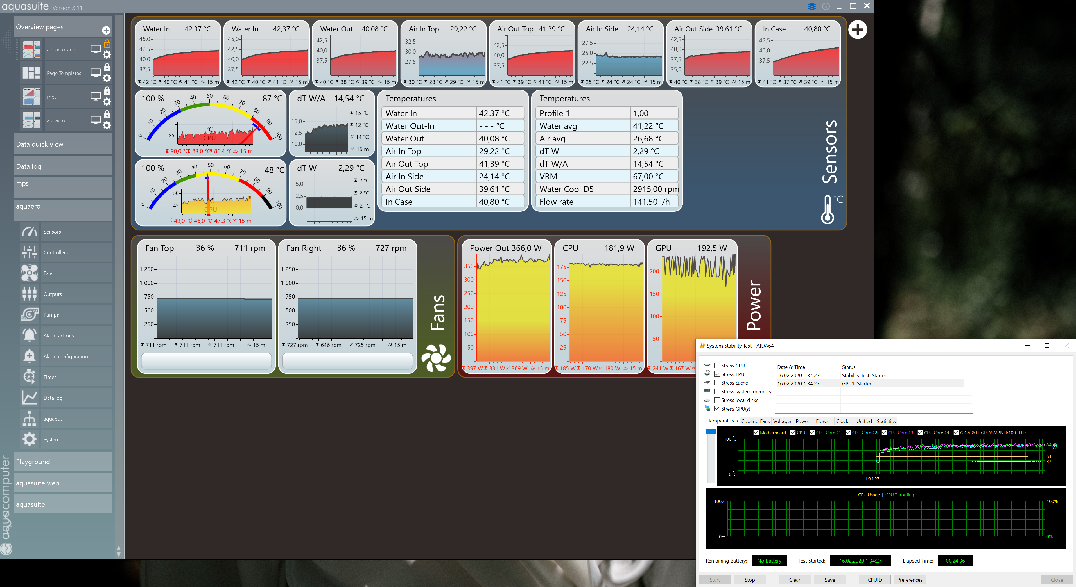This screenshot has width=1076, height=587.
Task: Open the aquabus network icon
Action: click(x=29, y=419)
